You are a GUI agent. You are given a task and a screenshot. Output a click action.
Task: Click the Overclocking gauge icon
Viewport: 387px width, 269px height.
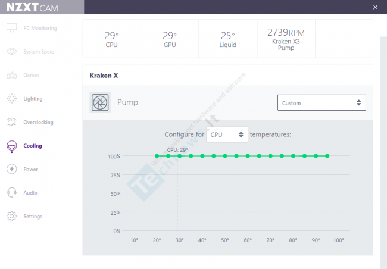(x=11, y=122)
